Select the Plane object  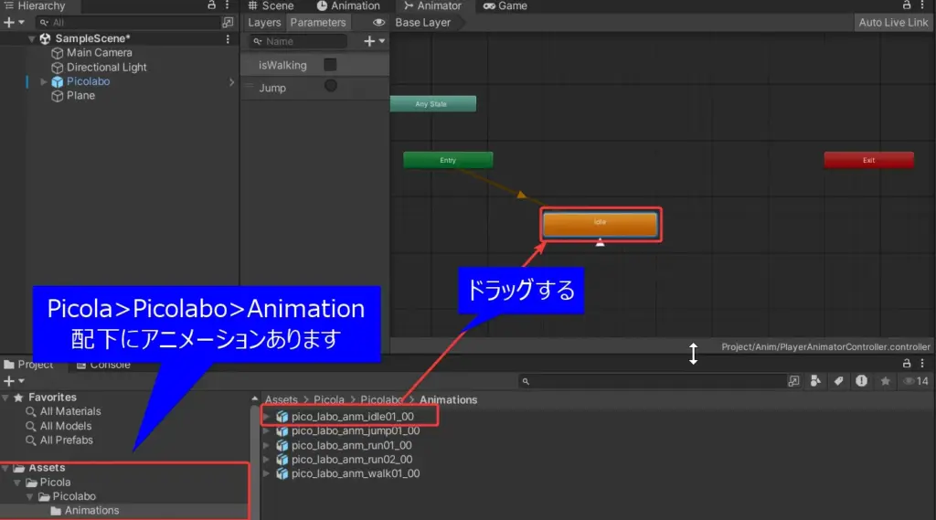pos(80,96)
